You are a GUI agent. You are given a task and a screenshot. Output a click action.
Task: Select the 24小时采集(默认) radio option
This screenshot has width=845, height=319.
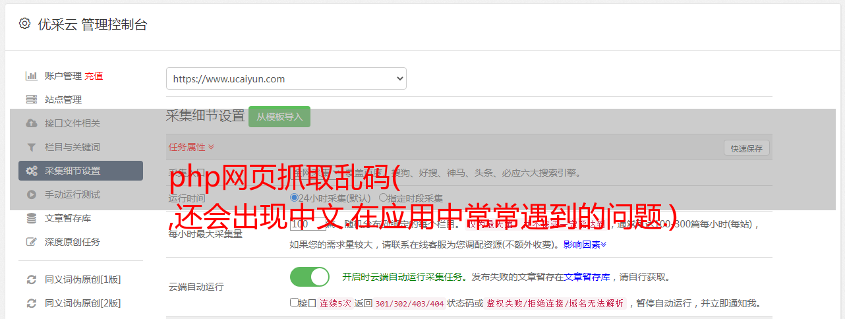pyautogui.click(x=294, y=198)
